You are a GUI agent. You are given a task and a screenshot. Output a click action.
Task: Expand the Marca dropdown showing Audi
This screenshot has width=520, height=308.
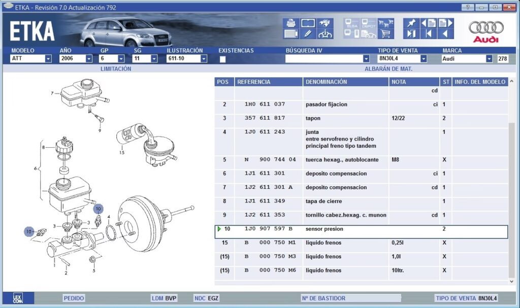(x=489, y=59)
